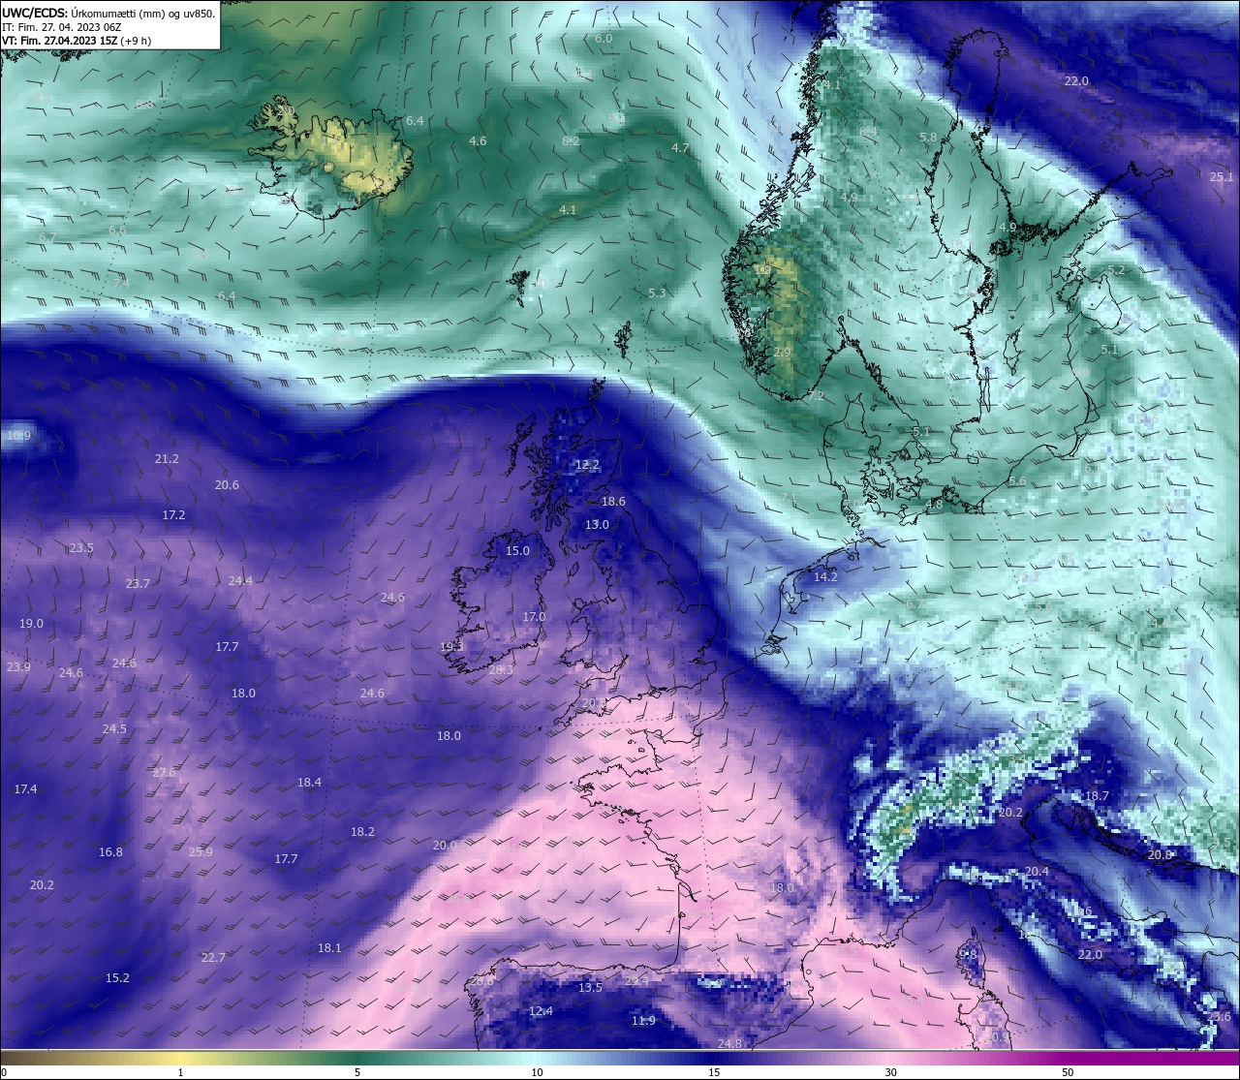
Task: Click the value 7.2 on the map
Action: click(816, 396)
